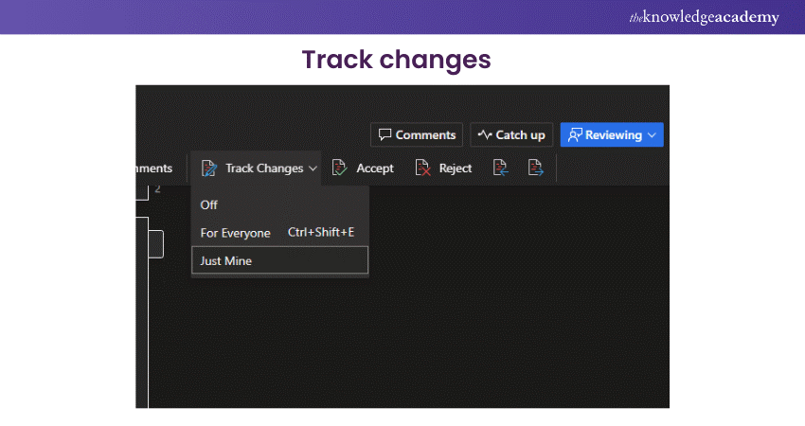This screenshot has height=426, width=805.
Task: Click the speech bubble icon in Comments
Action: (385, 134)
